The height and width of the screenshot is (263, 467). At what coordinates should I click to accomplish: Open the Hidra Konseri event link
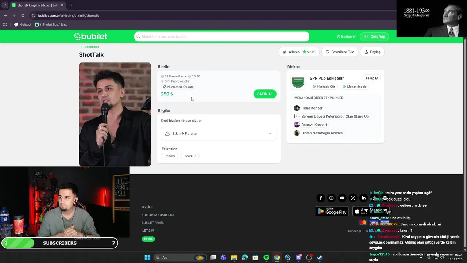tap(312, 108)
